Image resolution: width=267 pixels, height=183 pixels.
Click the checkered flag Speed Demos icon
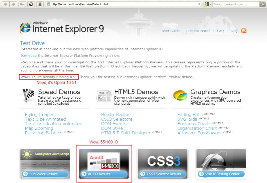coord(28,96)
